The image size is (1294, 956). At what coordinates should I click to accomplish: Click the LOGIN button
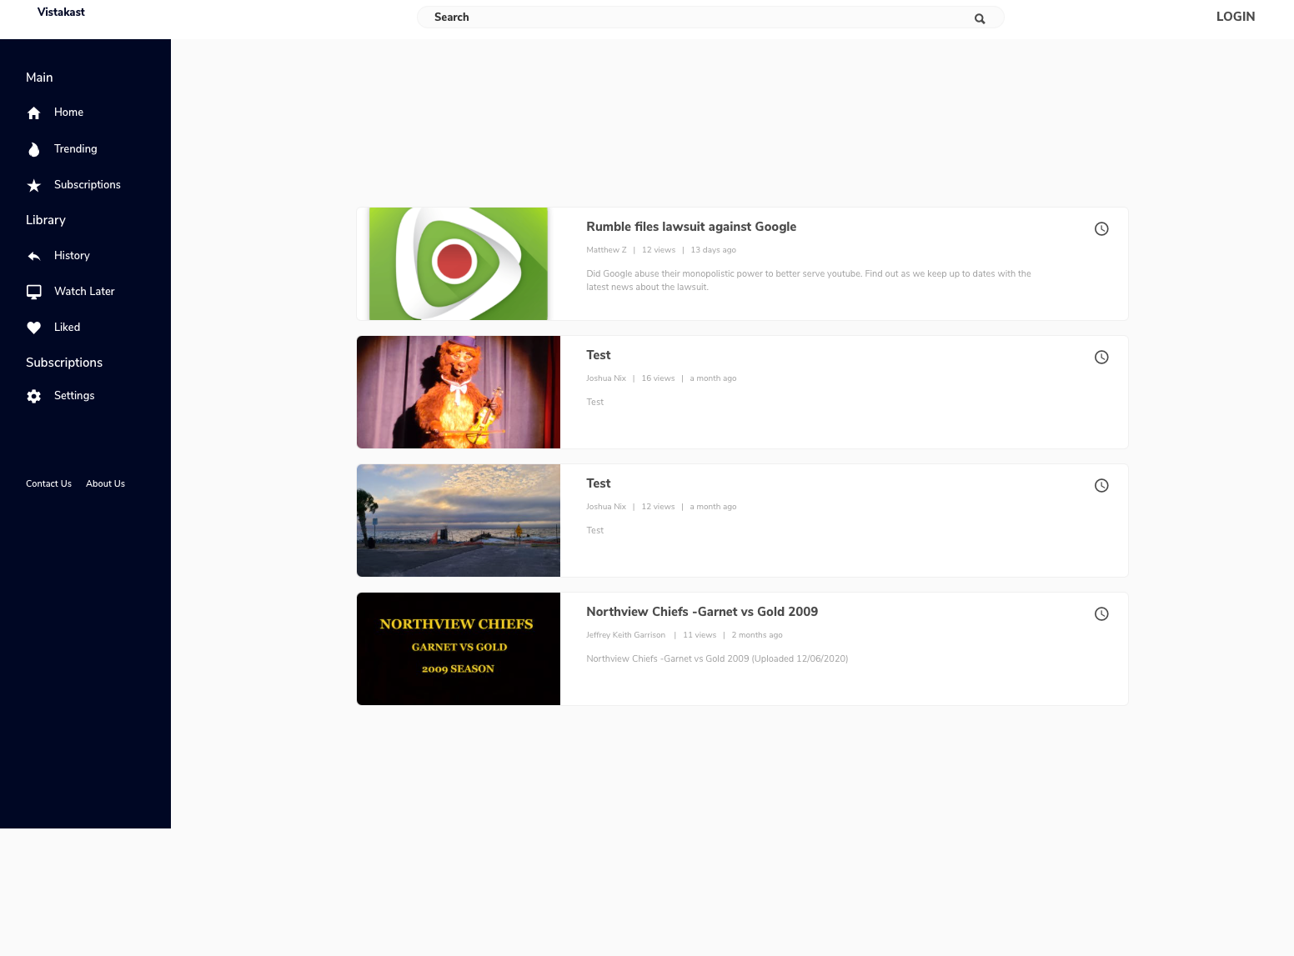click(1235, 17)
